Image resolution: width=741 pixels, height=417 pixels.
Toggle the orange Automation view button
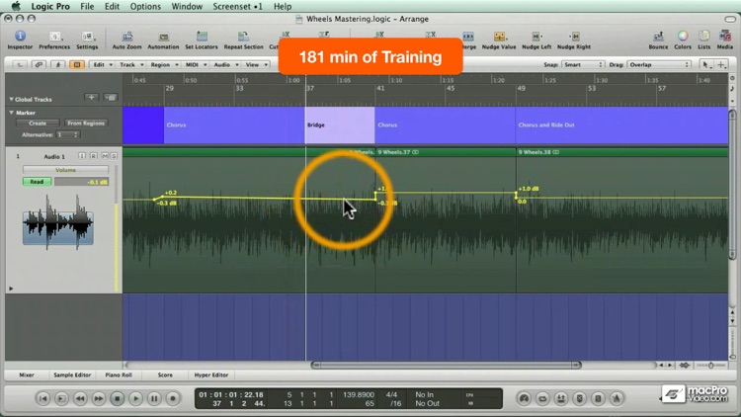tap(76, 65)
